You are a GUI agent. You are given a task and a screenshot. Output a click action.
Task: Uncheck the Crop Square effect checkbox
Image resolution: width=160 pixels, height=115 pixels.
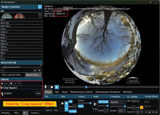2,88
